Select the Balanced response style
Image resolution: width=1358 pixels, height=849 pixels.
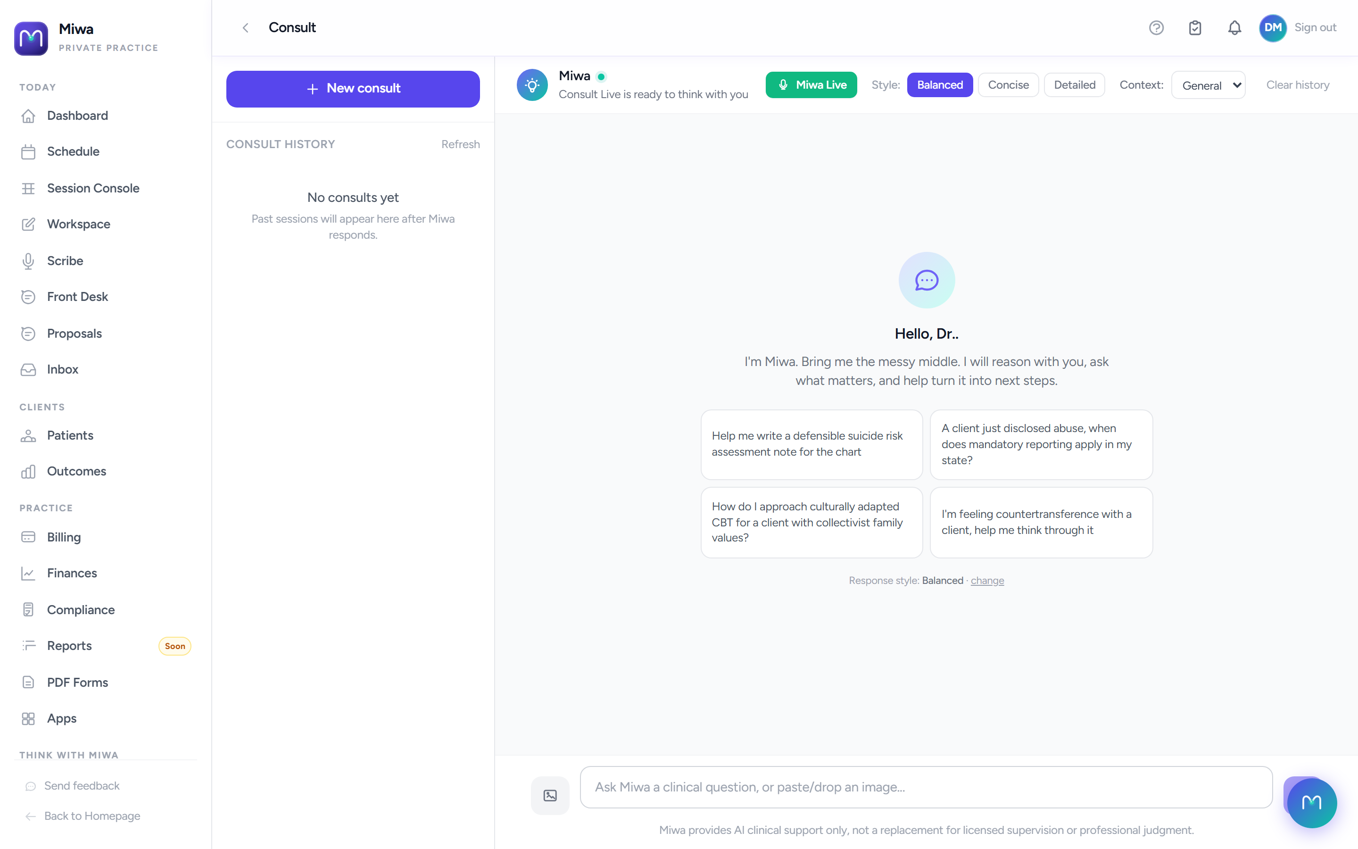(940, 85)
